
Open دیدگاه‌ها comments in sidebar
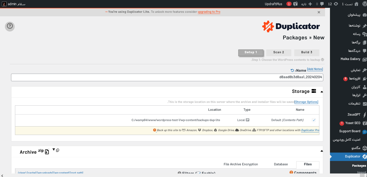click(348, 51)
